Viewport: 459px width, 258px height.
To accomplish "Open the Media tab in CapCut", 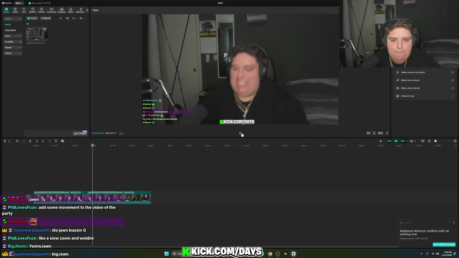I will 6,10.
